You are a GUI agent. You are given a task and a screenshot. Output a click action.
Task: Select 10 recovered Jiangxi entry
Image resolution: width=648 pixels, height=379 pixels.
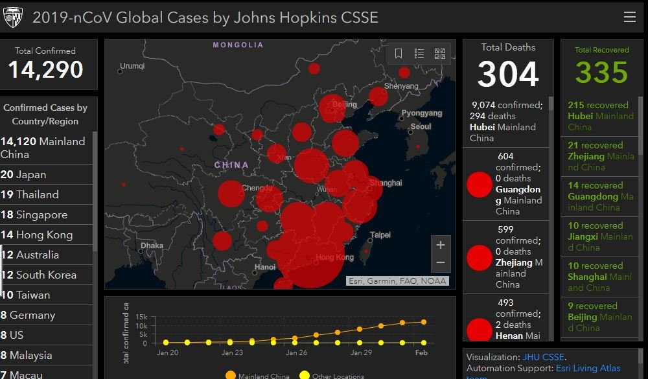599,236
